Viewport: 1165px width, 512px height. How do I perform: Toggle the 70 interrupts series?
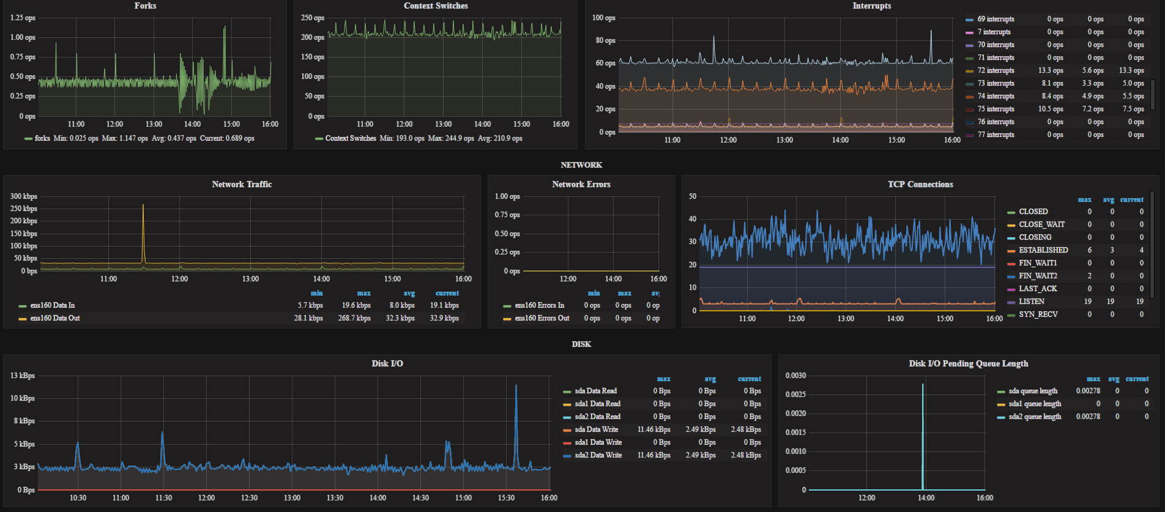[996, 45]
